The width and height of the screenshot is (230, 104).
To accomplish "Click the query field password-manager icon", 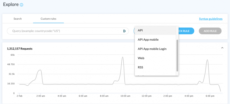I will pos(124,31).
